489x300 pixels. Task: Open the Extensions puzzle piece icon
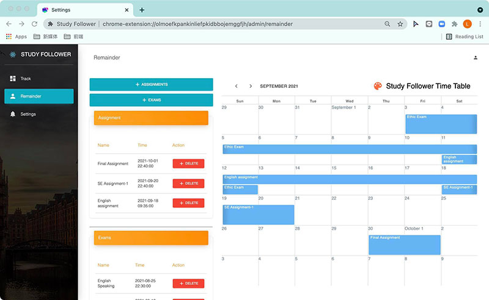pos(454,24)
